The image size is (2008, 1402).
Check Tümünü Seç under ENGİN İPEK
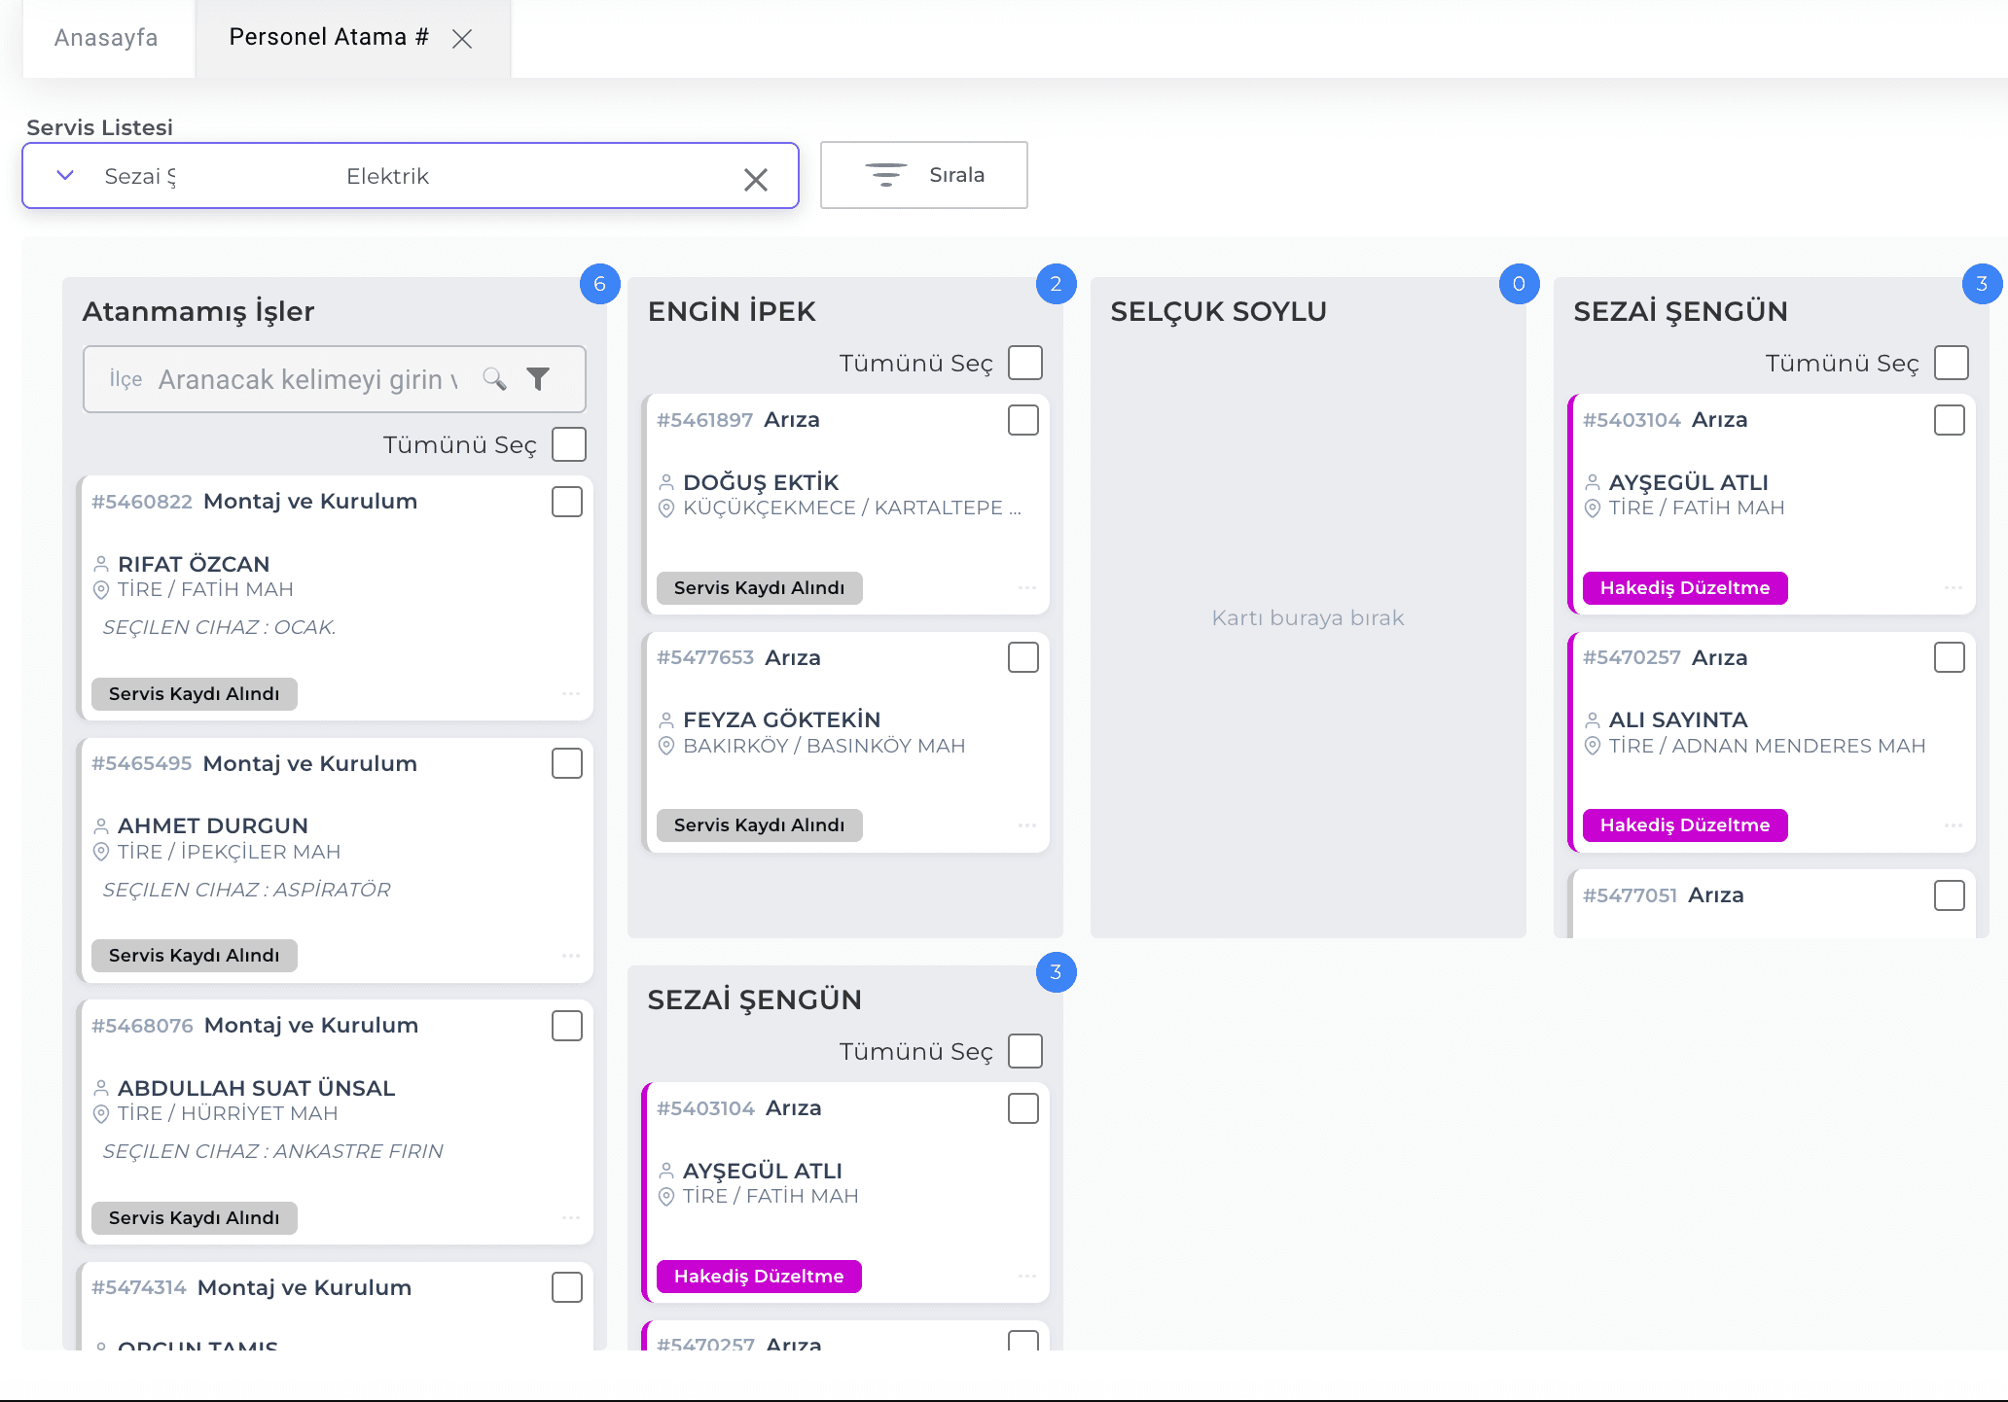tap(1025, 363)
